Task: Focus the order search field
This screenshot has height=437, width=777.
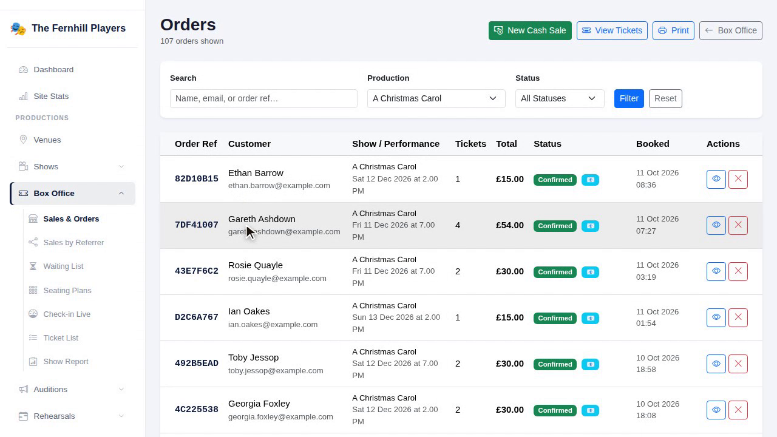Action: click(263, 98)
